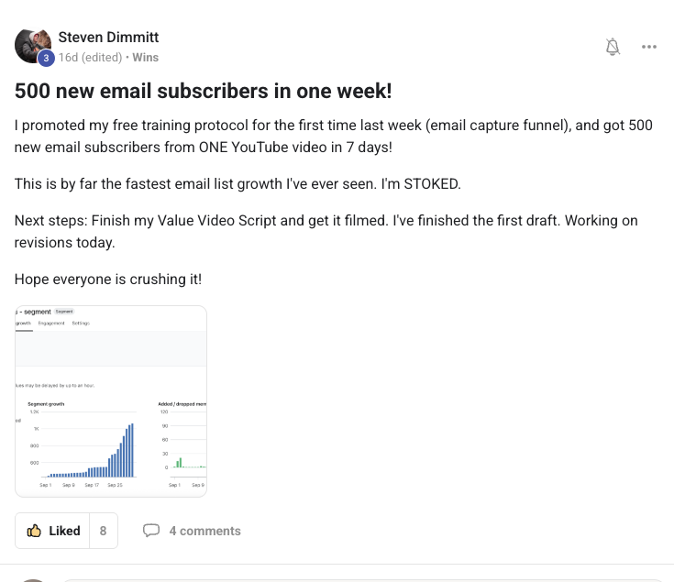674x582 pixels.
Task: Open the Wins category link
Action: point(145,57)
